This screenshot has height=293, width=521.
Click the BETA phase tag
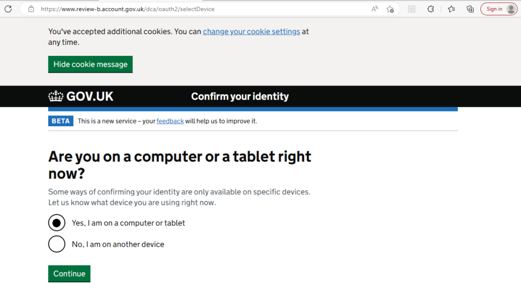tap(61, 121)
